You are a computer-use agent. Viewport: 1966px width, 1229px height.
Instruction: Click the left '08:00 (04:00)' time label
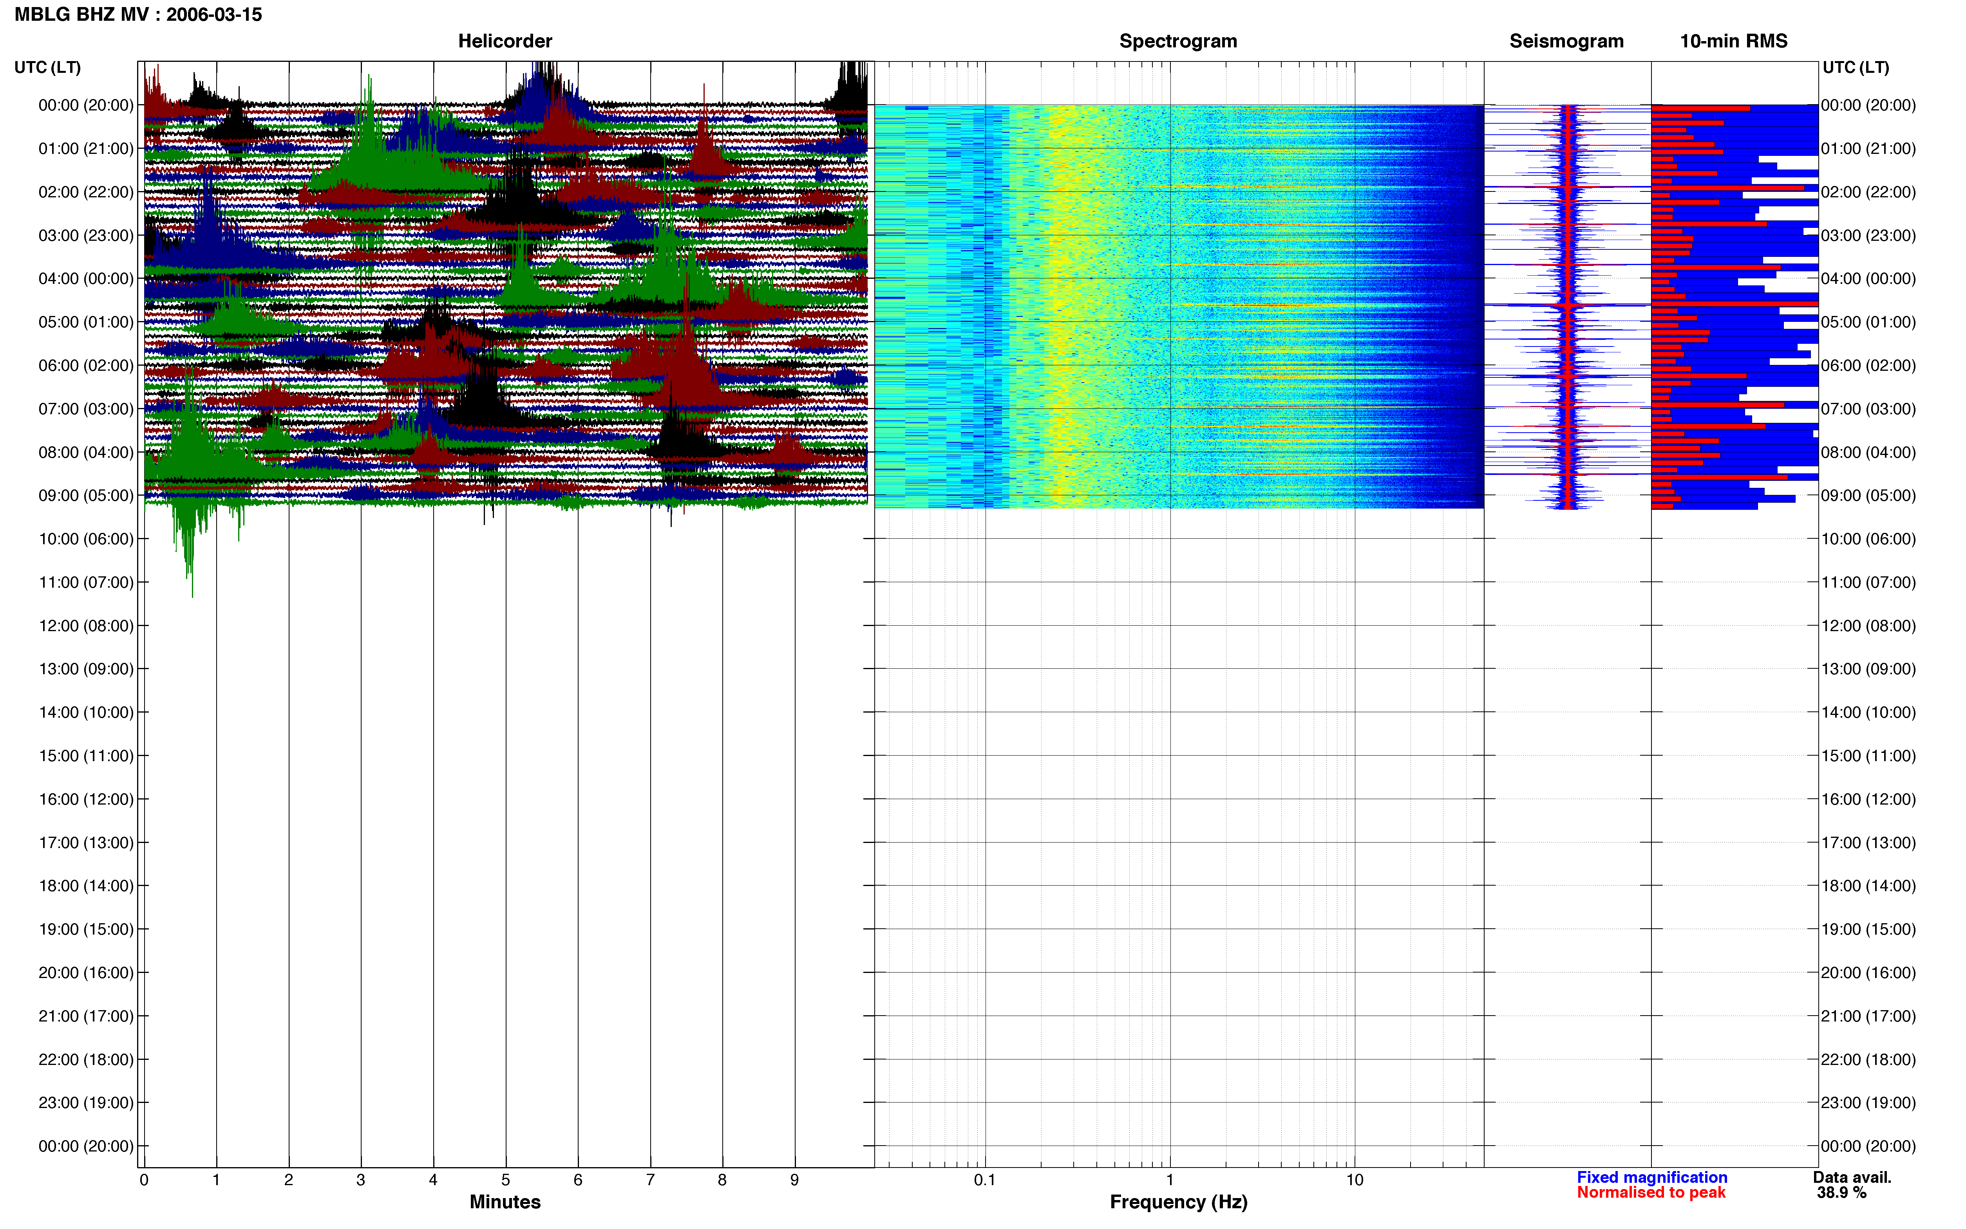coord(86,452)
